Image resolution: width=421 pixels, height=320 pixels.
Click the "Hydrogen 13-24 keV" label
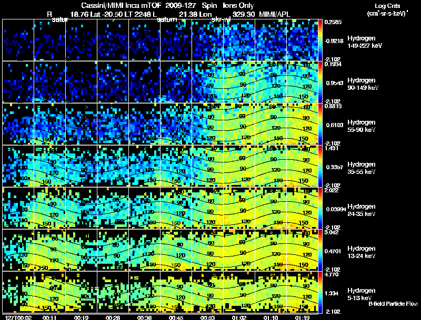click(x=362, y=252)
